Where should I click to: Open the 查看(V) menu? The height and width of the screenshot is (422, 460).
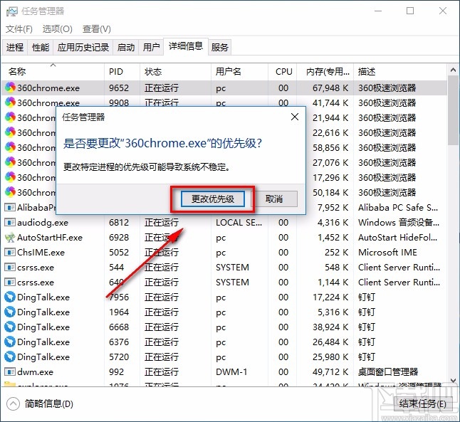click(x=97, y=28)
